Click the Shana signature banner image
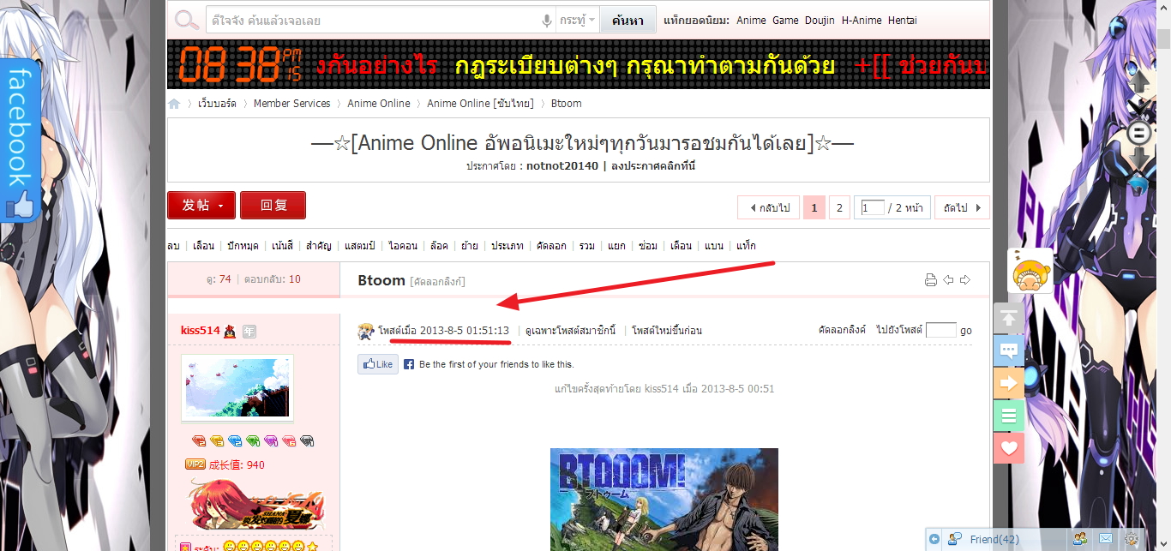Screen dimensions: 1171x551 pos(255,506)
